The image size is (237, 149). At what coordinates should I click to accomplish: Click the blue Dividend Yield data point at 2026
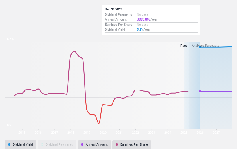pyautogui.click(x=200, y=47)
